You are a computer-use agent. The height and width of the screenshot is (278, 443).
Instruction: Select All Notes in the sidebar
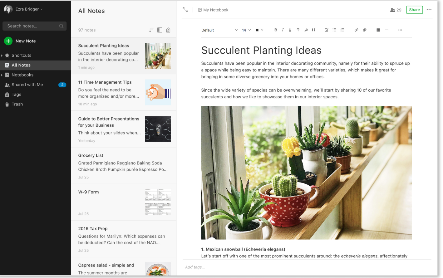point(35,65)
